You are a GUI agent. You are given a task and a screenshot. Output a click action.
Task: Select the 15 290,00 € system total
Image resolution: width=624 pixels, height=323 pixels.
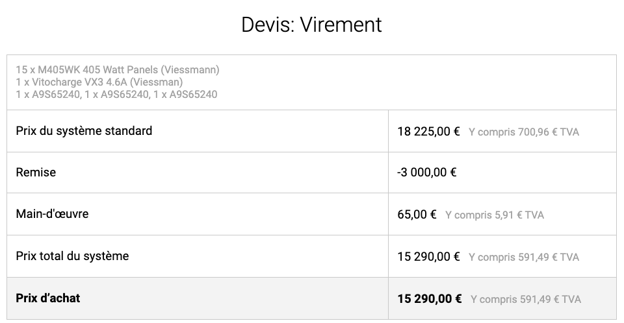428,257
